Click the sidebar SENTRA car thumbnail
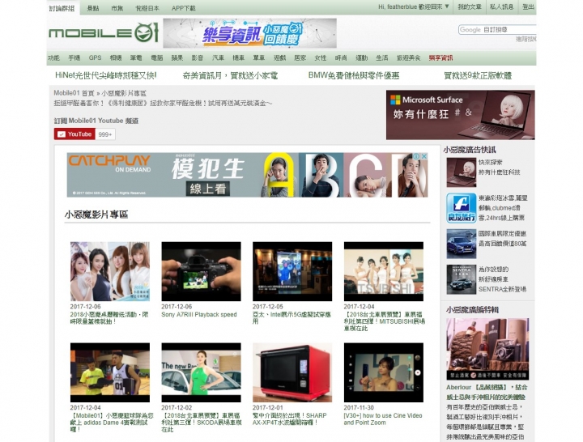This screenshot has height=442, width=583. tap(461, 279)
